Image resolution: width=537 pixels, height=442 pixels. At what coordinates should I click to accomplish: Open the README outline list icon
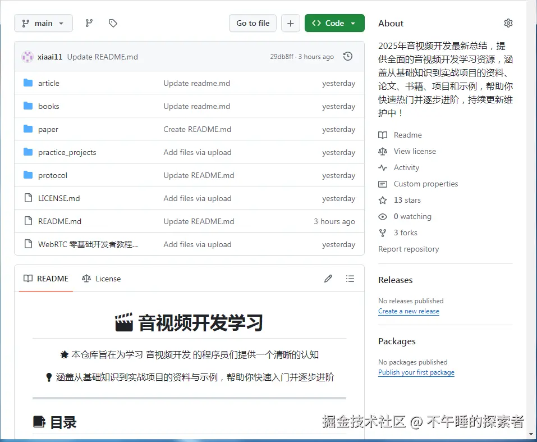coord(350,279)
